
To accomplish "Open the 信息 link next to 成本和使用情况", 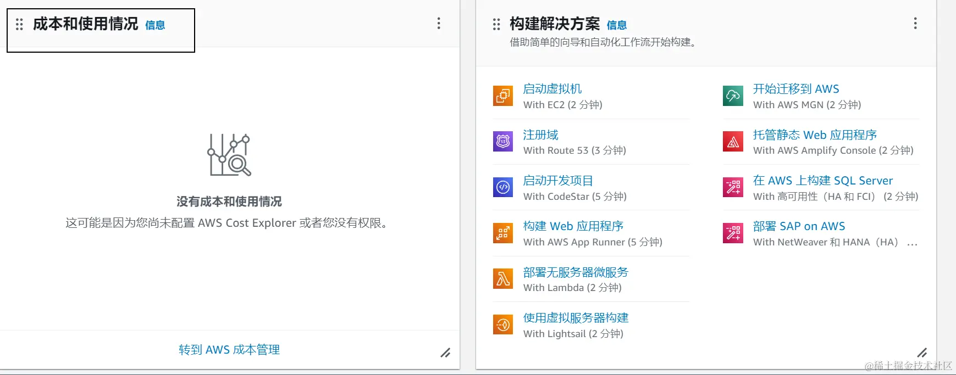I will click(x=155, y=25).
